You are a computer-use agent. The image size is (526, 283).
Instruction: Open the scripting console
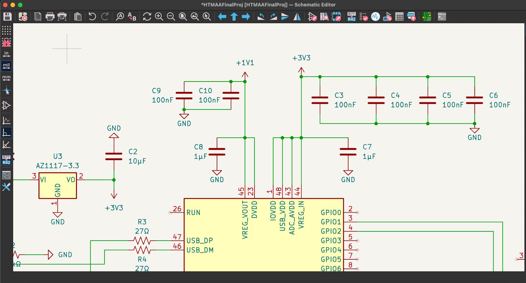442,16
